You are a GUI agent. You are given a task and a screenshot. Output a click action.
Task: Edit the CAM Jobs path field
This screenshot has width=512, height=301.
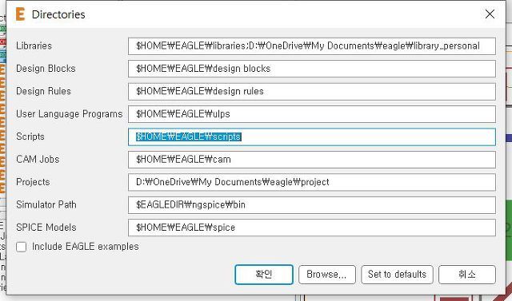(312, 160)
